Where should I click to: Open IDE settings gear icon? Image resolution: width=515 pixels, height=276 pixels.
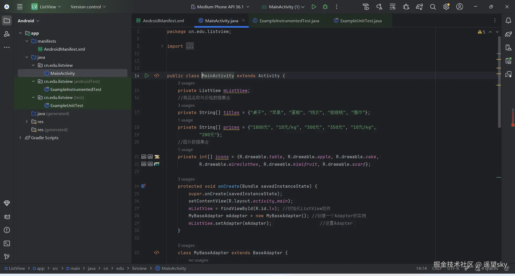[446, 7]
